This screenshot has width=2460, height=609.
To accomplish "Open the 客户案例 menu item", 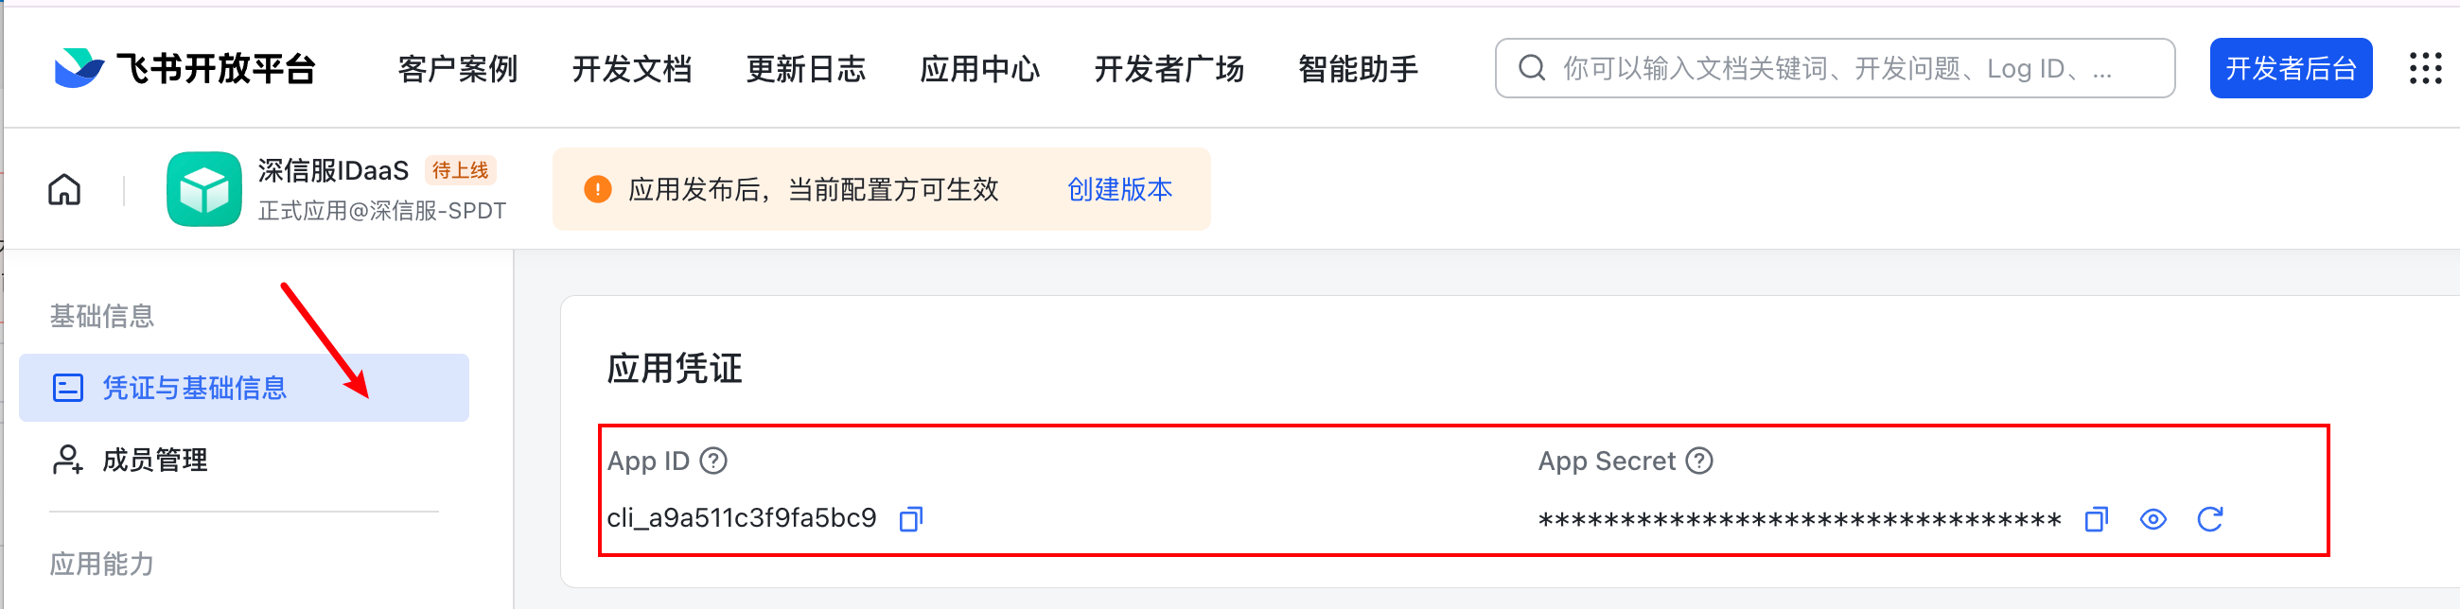I will tap(457, 69).
